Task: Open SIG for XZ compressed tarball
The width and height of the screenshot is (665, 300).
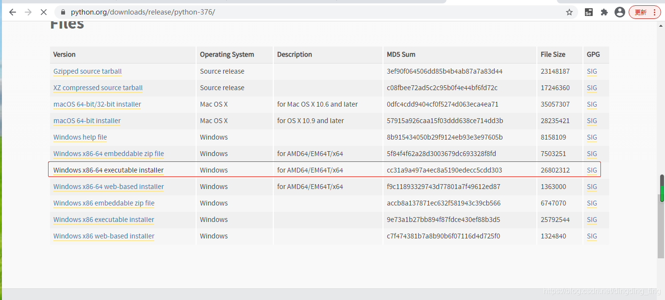Action: pos(592,88)
